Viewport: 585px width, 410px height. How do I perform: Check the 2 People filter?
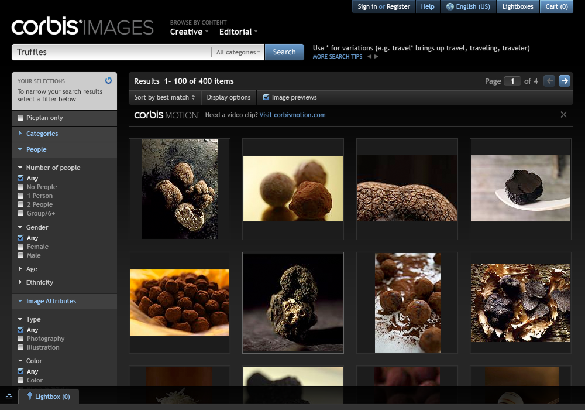pos(20,204)
